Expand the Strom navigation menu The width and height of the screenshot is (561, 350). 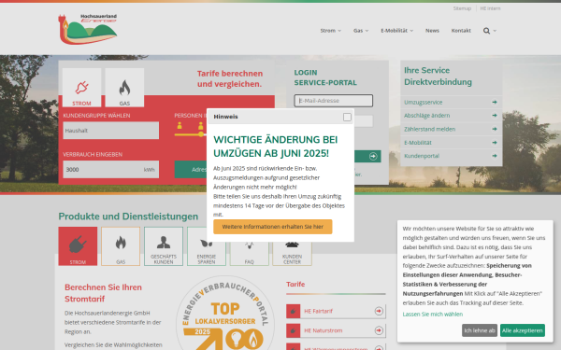[x=331, y=31]
